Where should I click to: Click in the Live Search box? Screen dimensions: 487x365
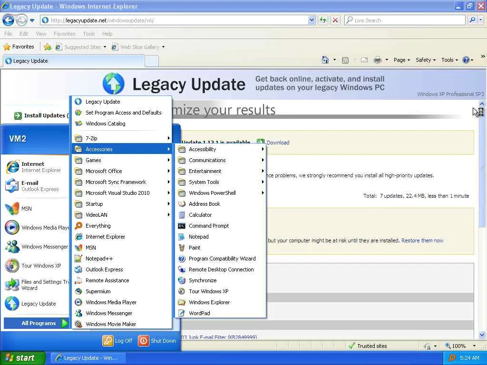tap(405, 20)
